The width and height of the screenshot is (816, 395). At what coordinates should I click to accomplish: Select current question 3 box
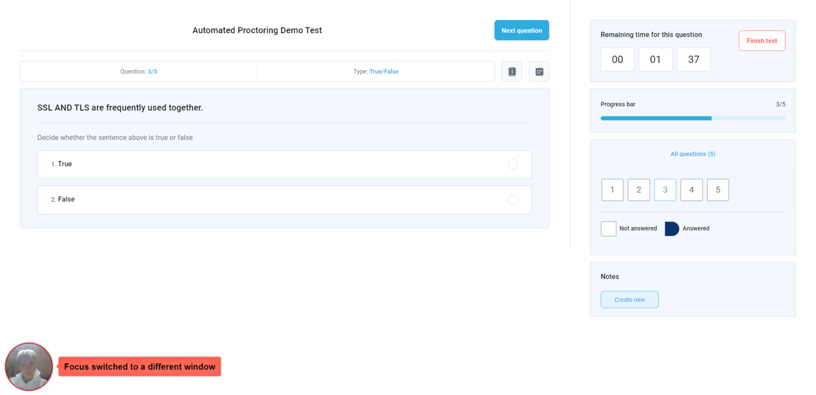[665, 190]
